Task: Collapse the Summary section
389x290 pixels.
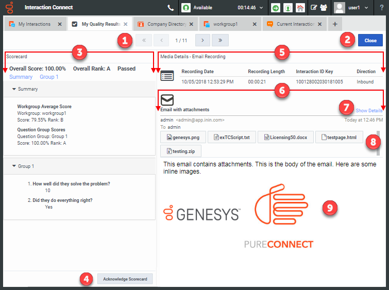Action: 14,89
